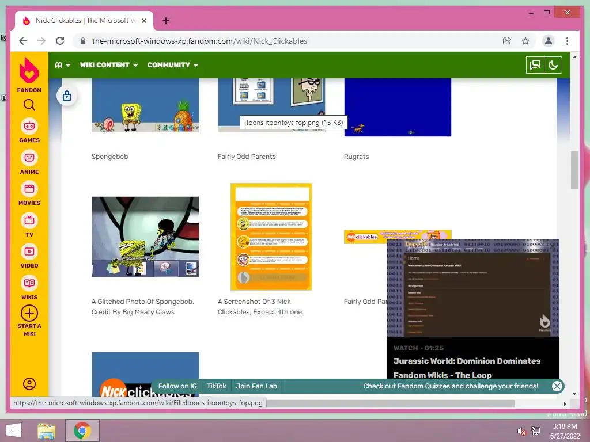Open the TV section icon
This screenshot has height=442, width=590.
(x=29, y=220)
